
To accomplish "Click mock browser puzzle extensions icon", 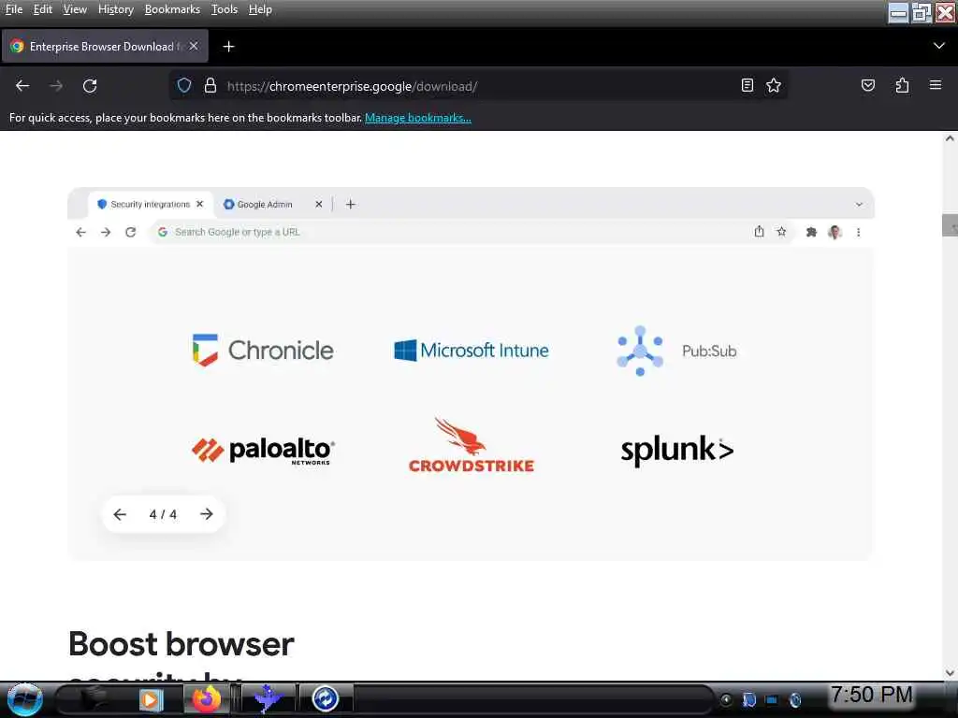I will (x=811, y=232).
